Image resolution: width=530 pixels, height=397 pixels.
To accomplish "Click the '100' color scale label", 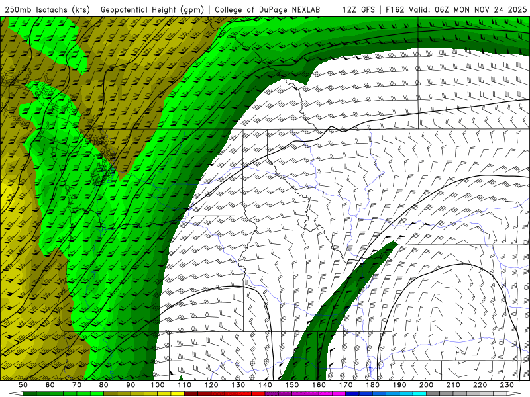I will click(x=158, y=385).
